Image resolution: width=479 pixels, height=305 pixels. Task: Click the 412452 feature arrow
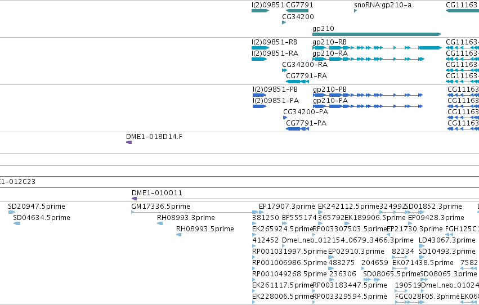[x=254, y=246]
